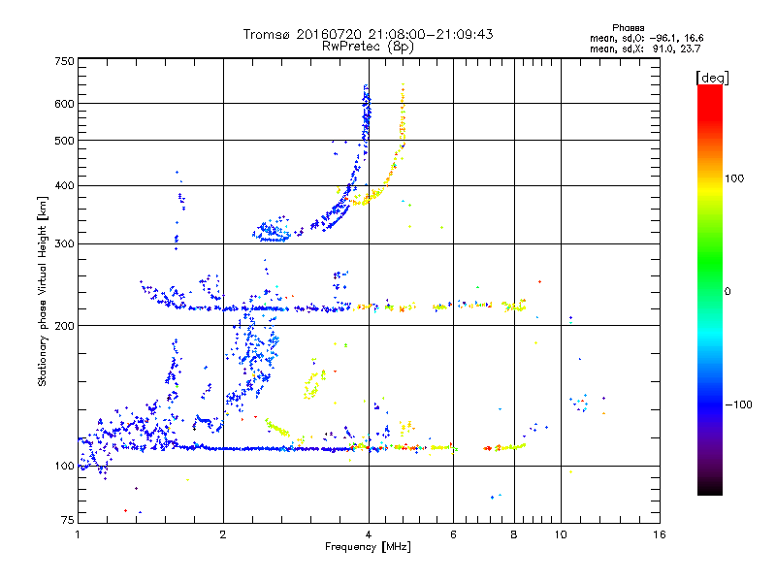
Task: Click the y-axis tick label '500'
Action: [64, 141]
